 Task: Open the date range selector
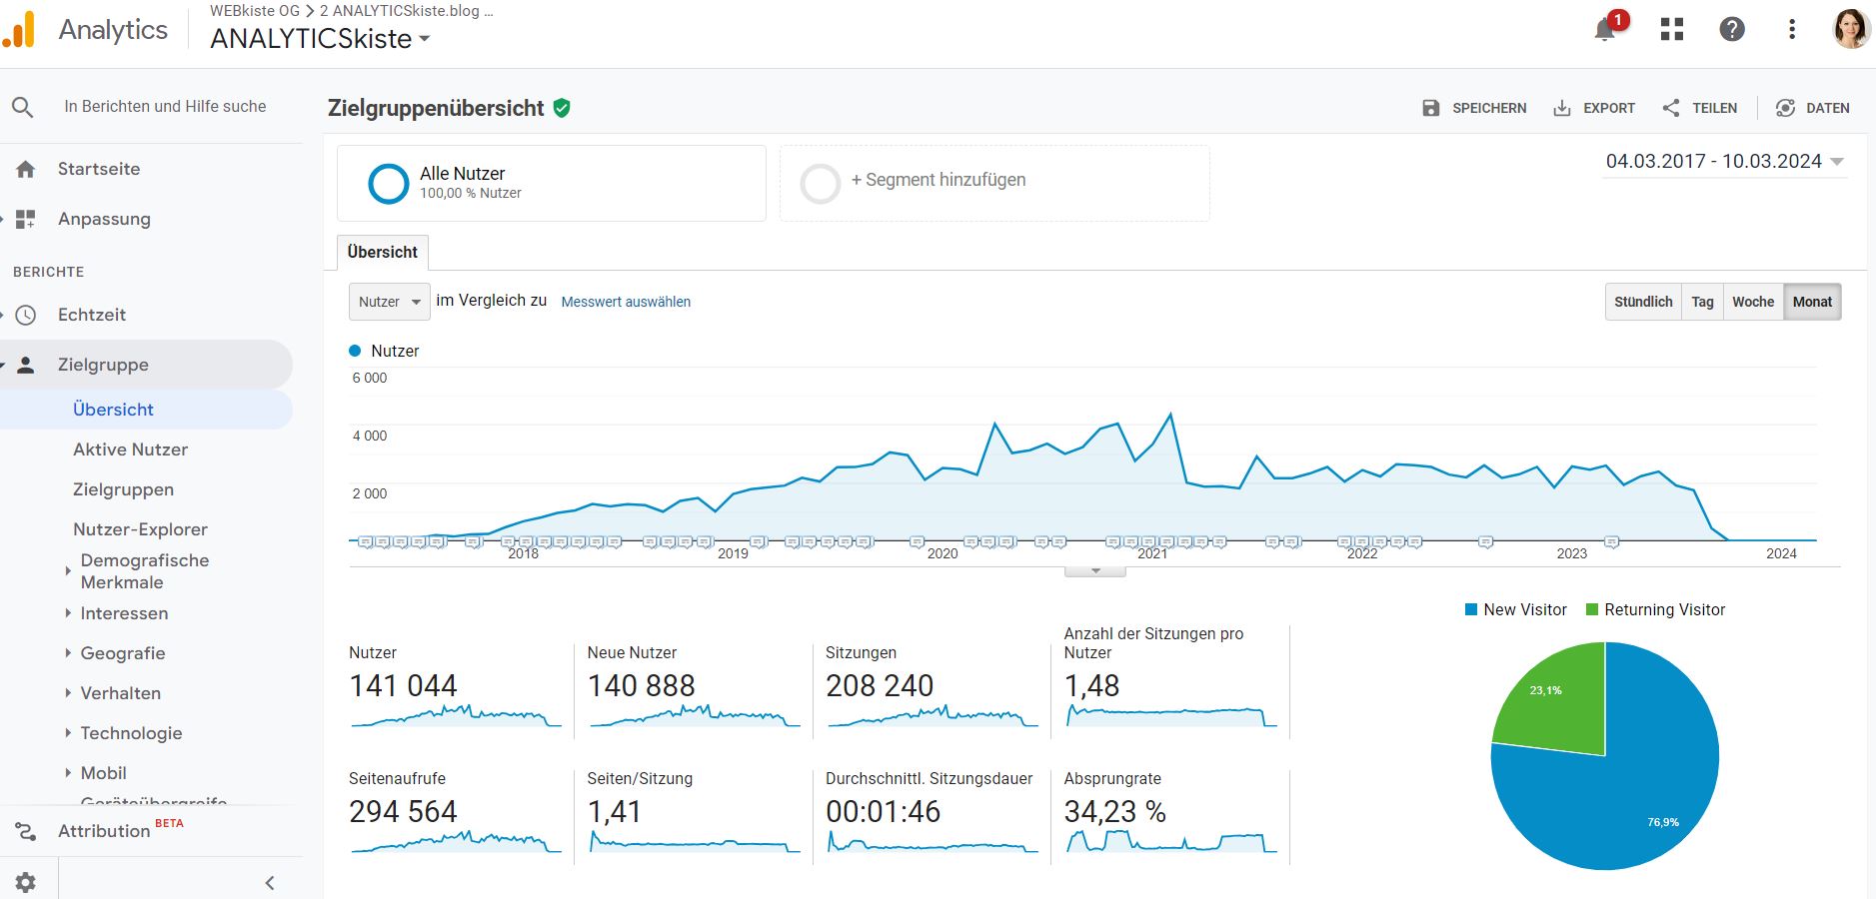click(1722, 160)
